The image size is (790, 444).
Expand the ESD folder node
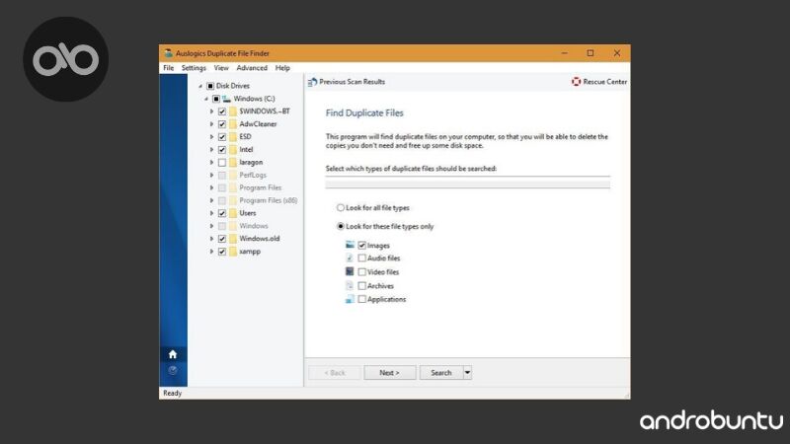(x=211, y=136)
